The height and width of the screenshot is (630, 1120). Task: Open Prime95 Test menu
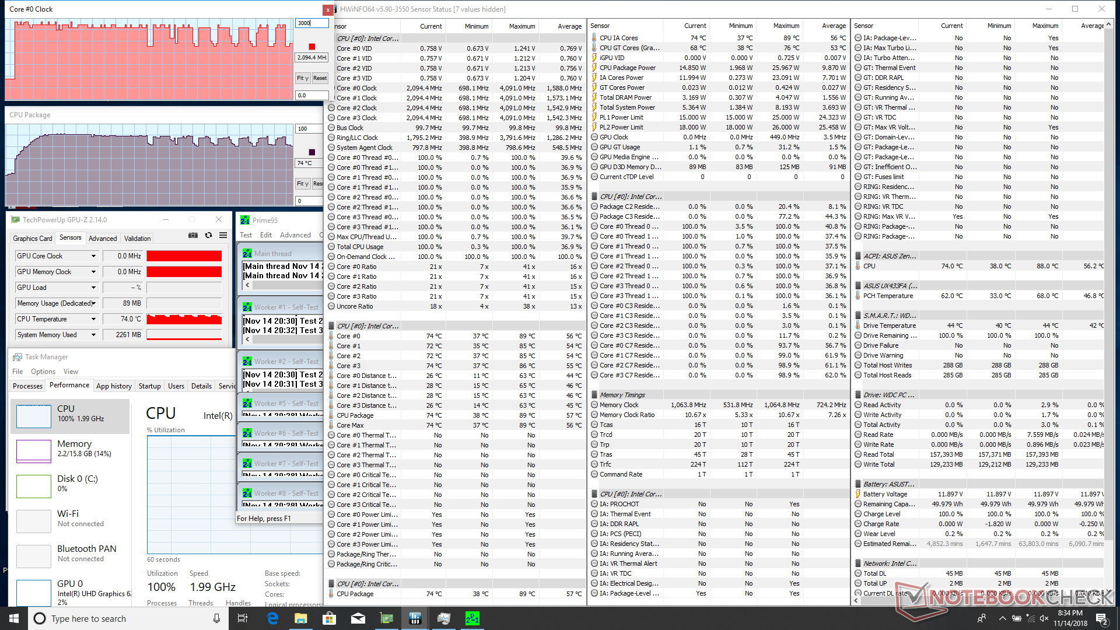tap(246, 235)
